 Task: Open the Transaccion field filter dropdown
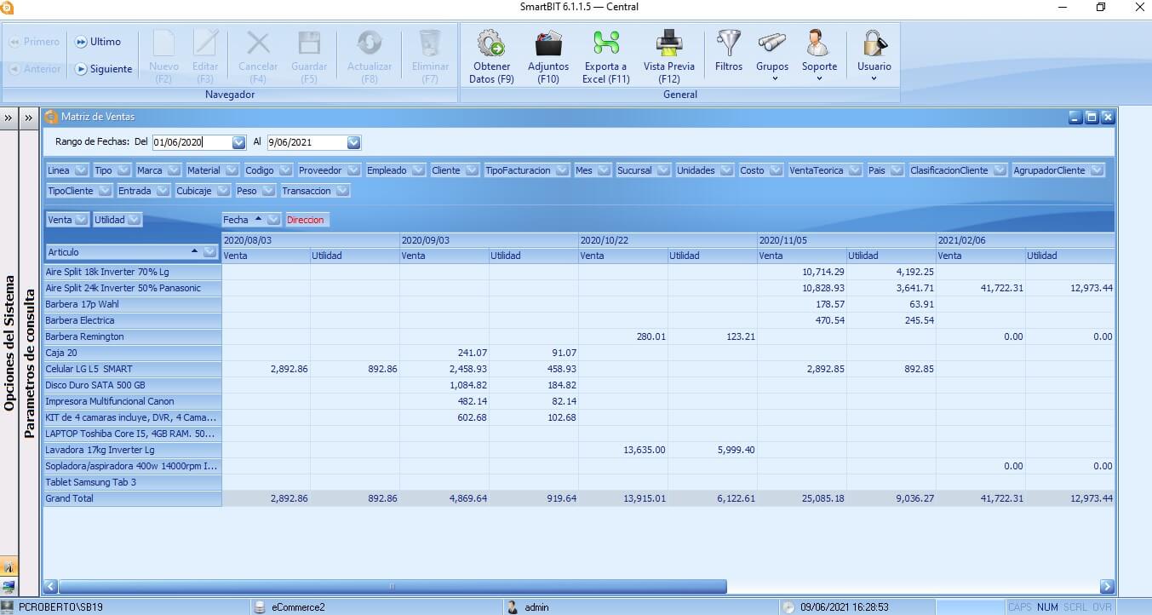point(342,191)
